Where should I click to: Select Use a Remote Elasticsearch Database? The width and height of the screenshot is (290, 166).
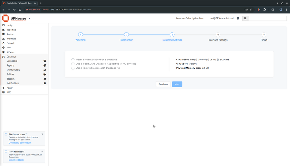(x=73, y=68)
